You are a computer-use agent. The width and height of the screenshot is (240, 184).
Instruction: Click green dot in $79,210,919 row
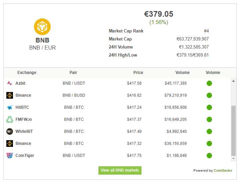209,95
